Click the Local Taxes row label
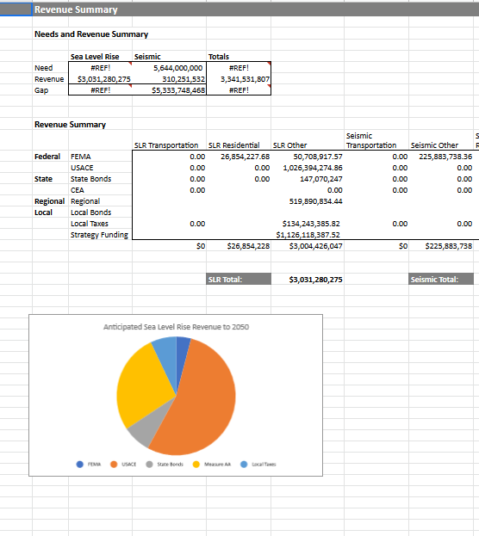The height and width of the screenshot is (536, 479). [89, 224]
